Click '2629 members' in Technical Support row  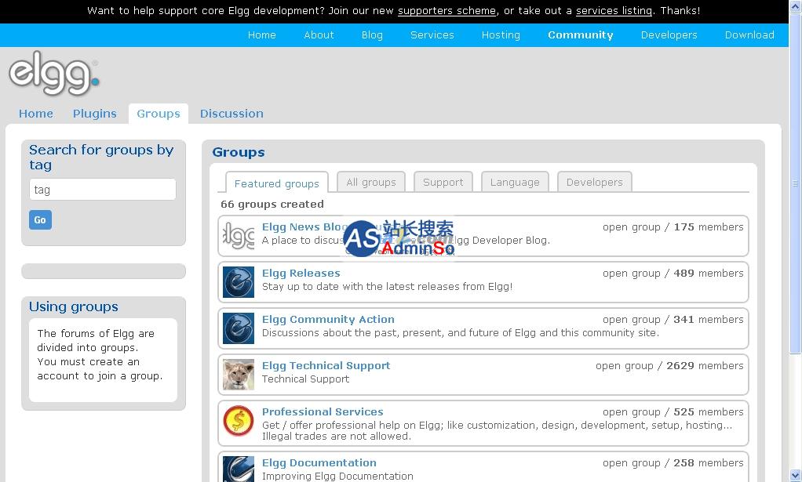(x=705, y=365)
